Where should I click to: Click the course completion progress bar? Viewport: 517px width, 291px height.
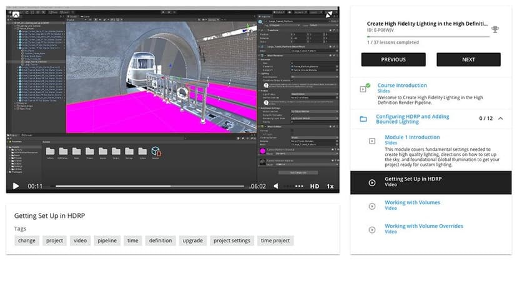(428, 37)
